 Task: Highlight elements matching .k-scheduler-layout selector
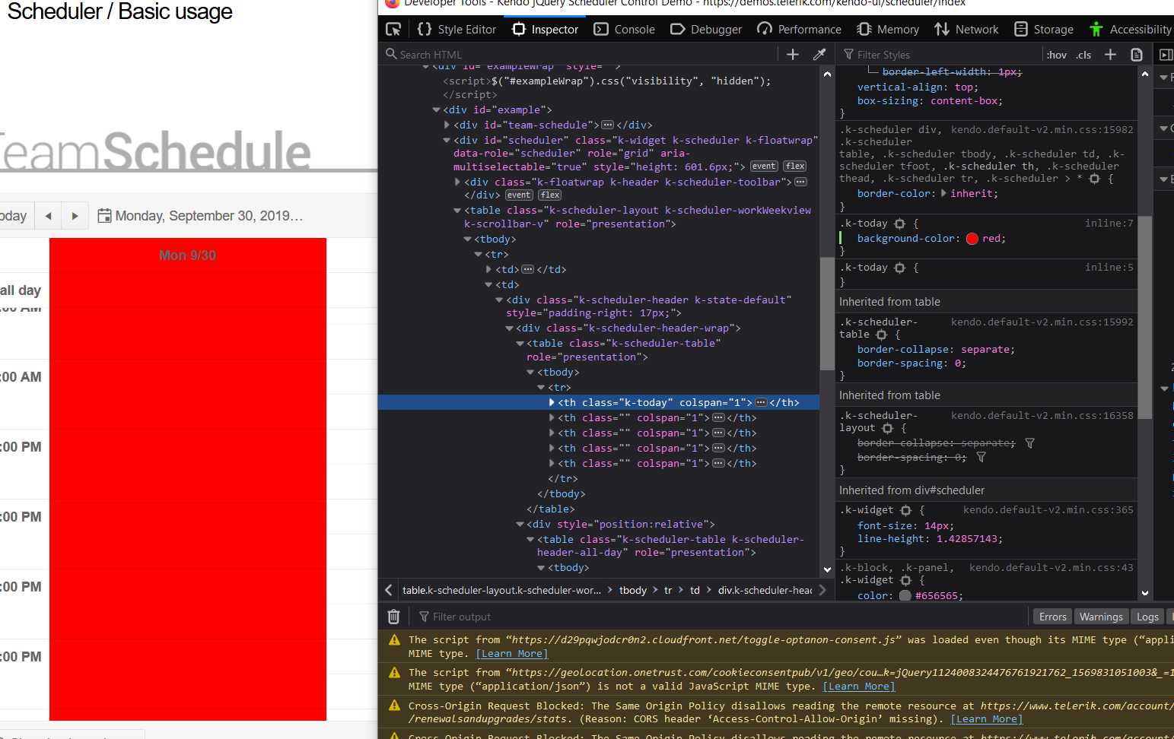(x=887, y=428)
